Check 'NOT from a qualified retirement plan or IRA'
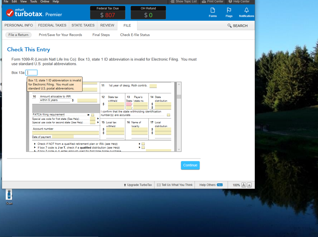This screenshot has height=237, width=318. (143, 144)
